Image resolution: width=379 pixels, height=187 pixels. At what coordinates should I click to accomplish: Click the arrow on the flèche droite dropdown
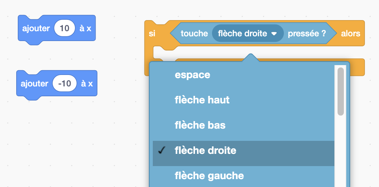click(274, 34)
